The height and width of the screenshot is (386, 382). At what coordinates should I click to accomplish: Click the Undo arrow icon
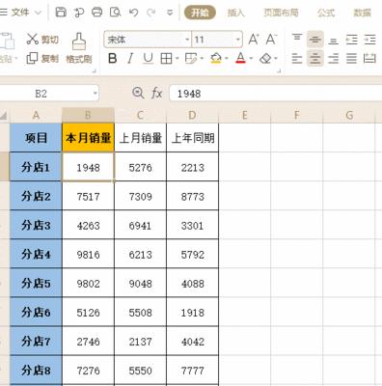tap(133, 13)
